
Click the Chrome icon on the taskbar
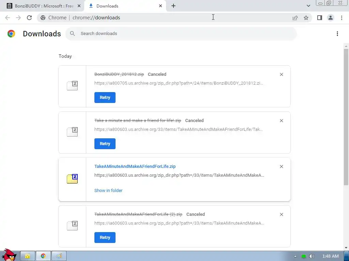click(x=43, y=256)
